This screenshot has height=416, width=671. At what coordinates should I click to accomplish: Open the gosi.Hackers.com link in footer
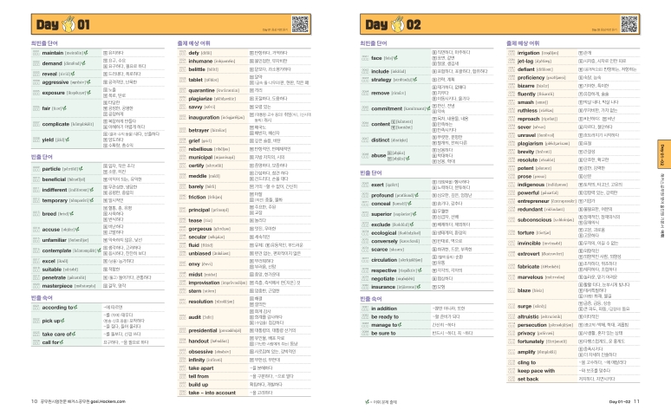[107, 401]
